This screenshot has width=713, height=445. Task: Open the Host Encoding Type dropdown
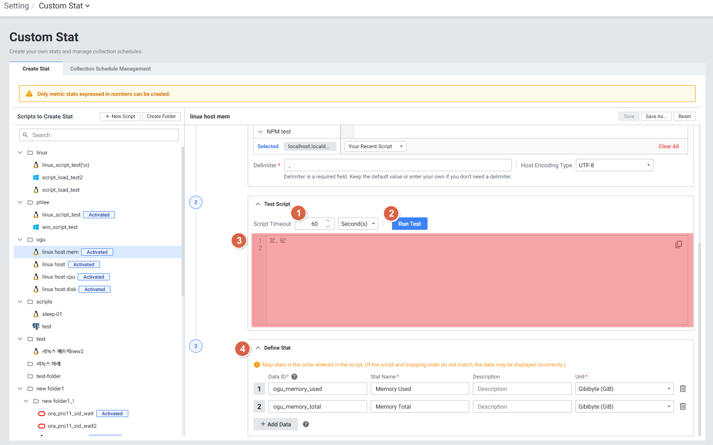(x=614, y=165)
